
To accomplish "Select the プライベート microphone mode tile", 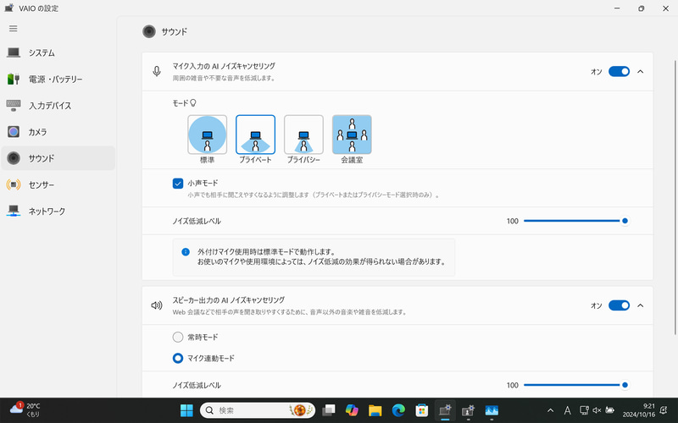I will 256,135.
